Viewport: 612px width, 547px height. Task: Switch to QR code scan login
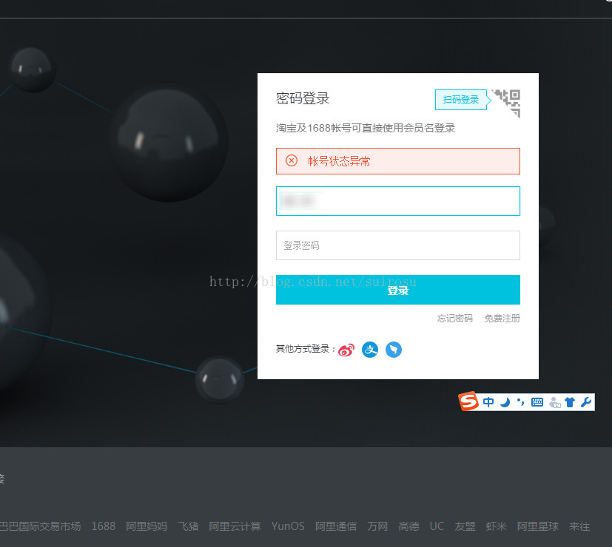pyautogui.click(x=508, y=103)
